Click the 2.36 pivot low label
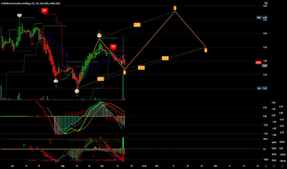 click(x=56, y=81)
